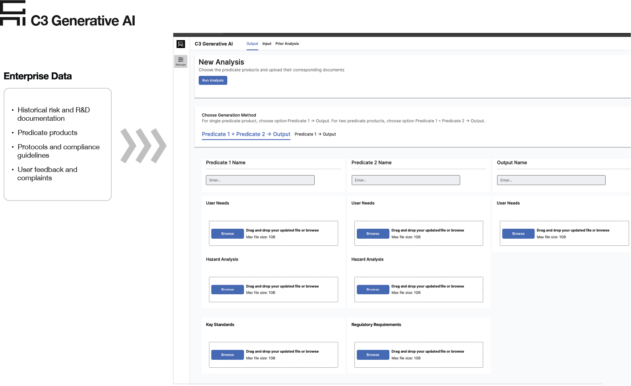Click the Predicate products bullet text

click(x=47, y=133)
